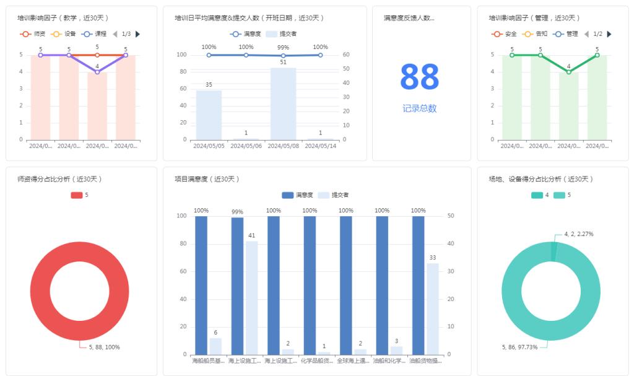
Task: Click previous legend page arrow in management chart
Action: pos(586,34)
